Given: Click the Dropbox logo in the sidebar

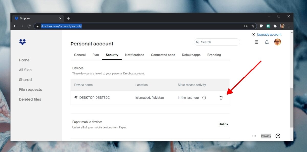Looking at the screenshot, I should click(x=22, y=42).
